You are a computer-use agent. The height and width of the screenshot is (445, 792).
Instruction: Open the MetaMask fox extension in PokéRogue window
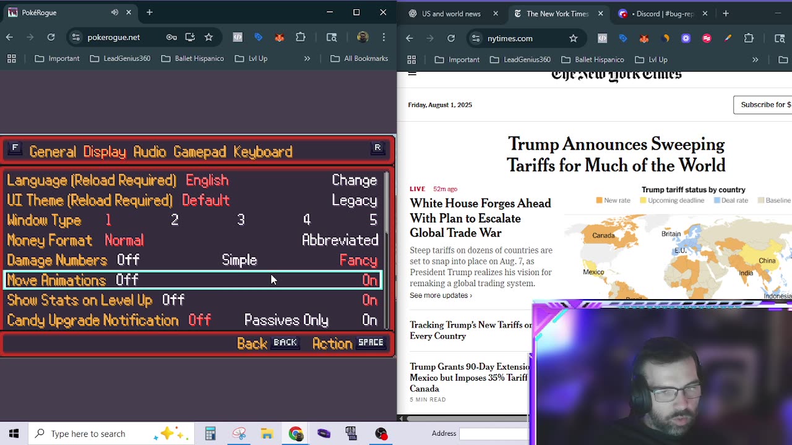280,37
